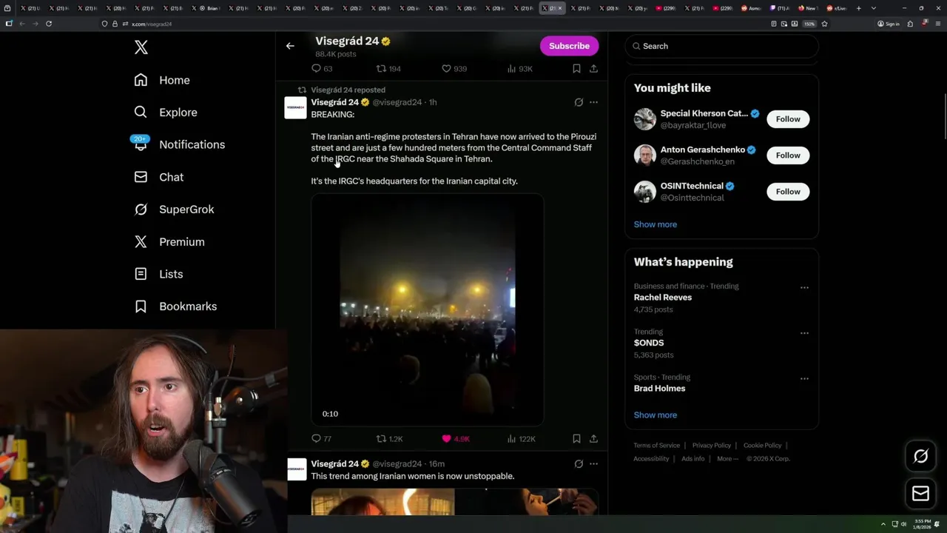Open Lists in the sidebar
Image resolution: width=947 pixels, height=533 pixels.
coord(158,274)
